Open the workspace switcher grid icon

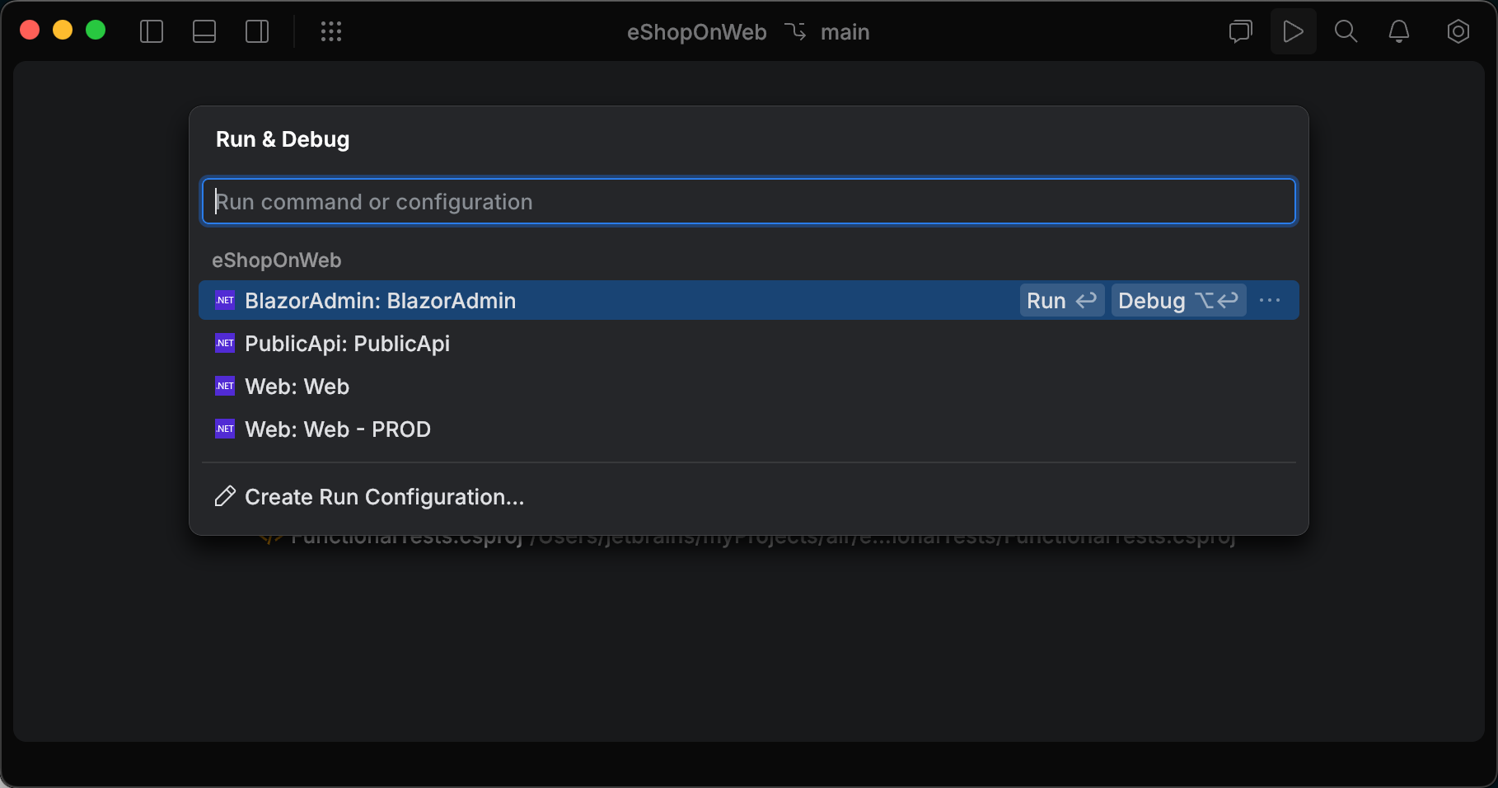coord(331,31)
